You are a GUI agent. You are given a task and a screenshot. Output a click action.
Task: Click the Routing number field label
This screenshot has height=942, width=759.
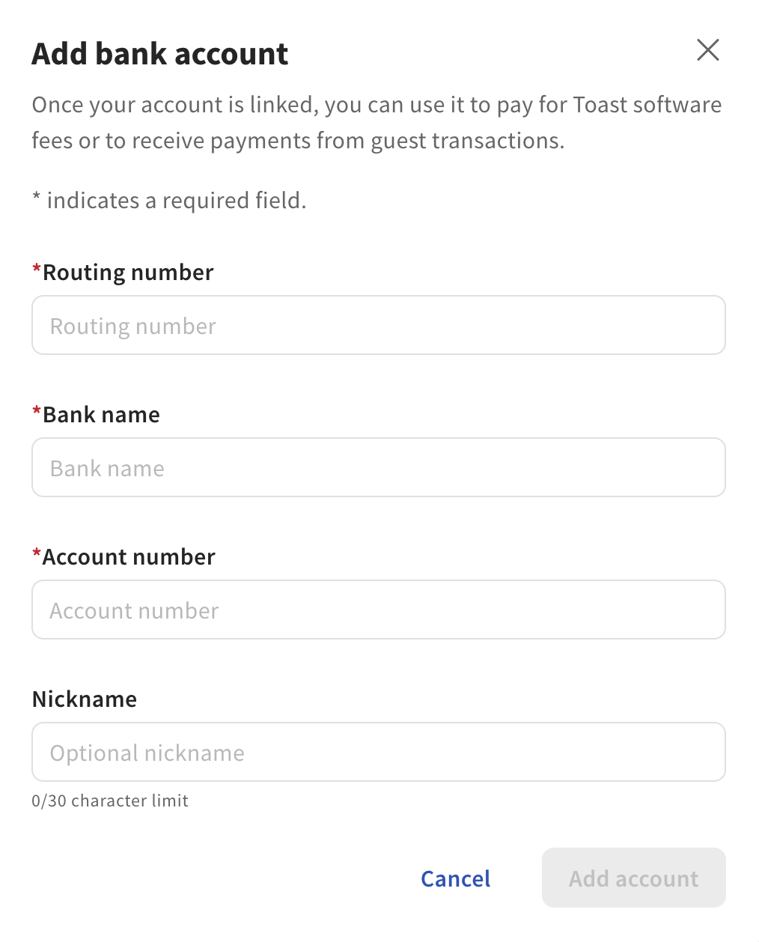pos(127,272)
